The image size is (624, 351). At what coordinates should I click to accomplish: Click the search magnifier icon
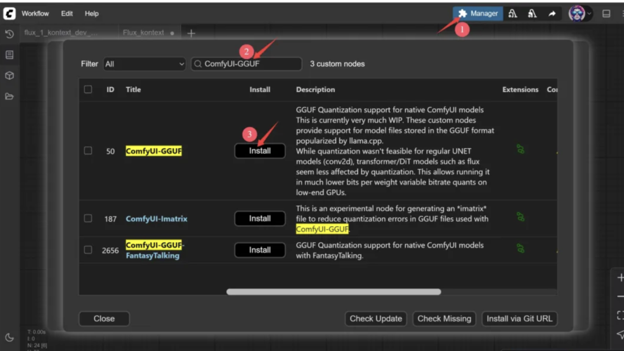pos(198,64)
